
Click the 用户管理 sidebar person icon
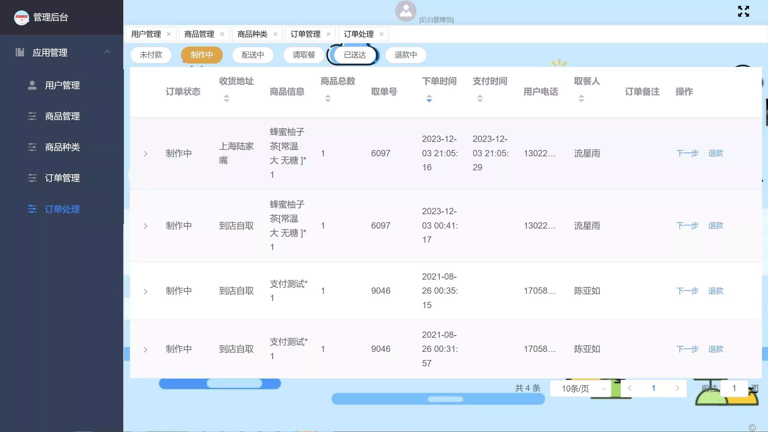click(x=32, y=85)
